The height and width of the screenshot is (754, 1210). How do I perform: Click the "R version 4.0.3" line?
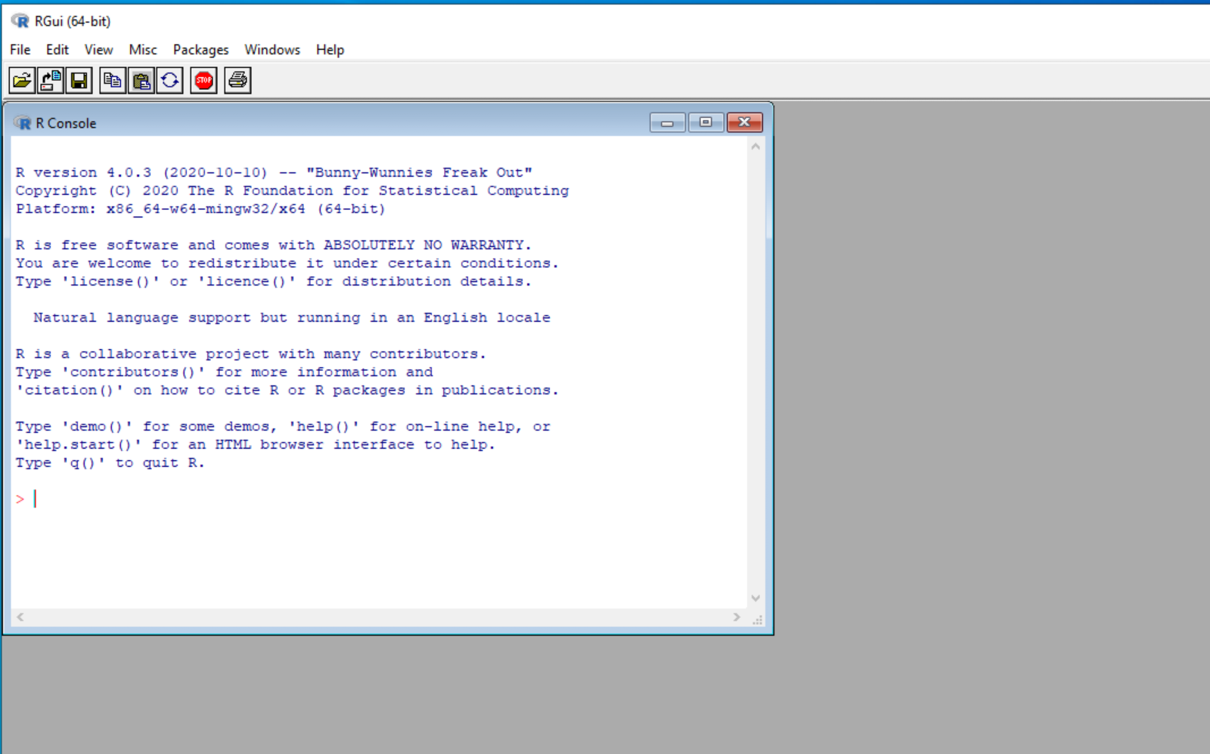click(274, 173)
